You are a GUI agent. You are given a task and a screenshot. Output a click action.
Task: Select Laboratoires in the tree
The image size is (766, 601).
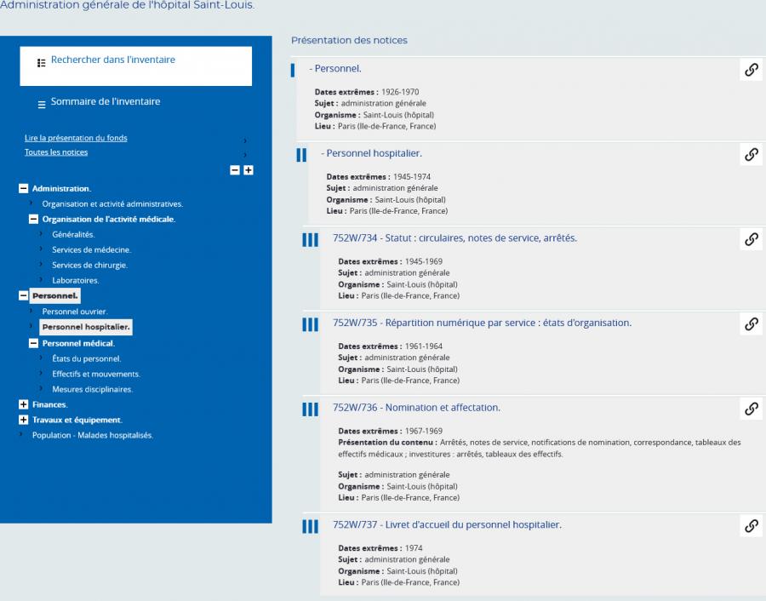75,280
